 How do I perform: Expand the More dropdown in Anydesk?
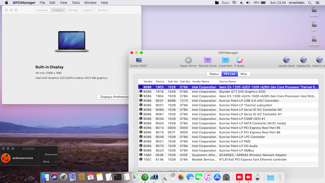(50, 162)
